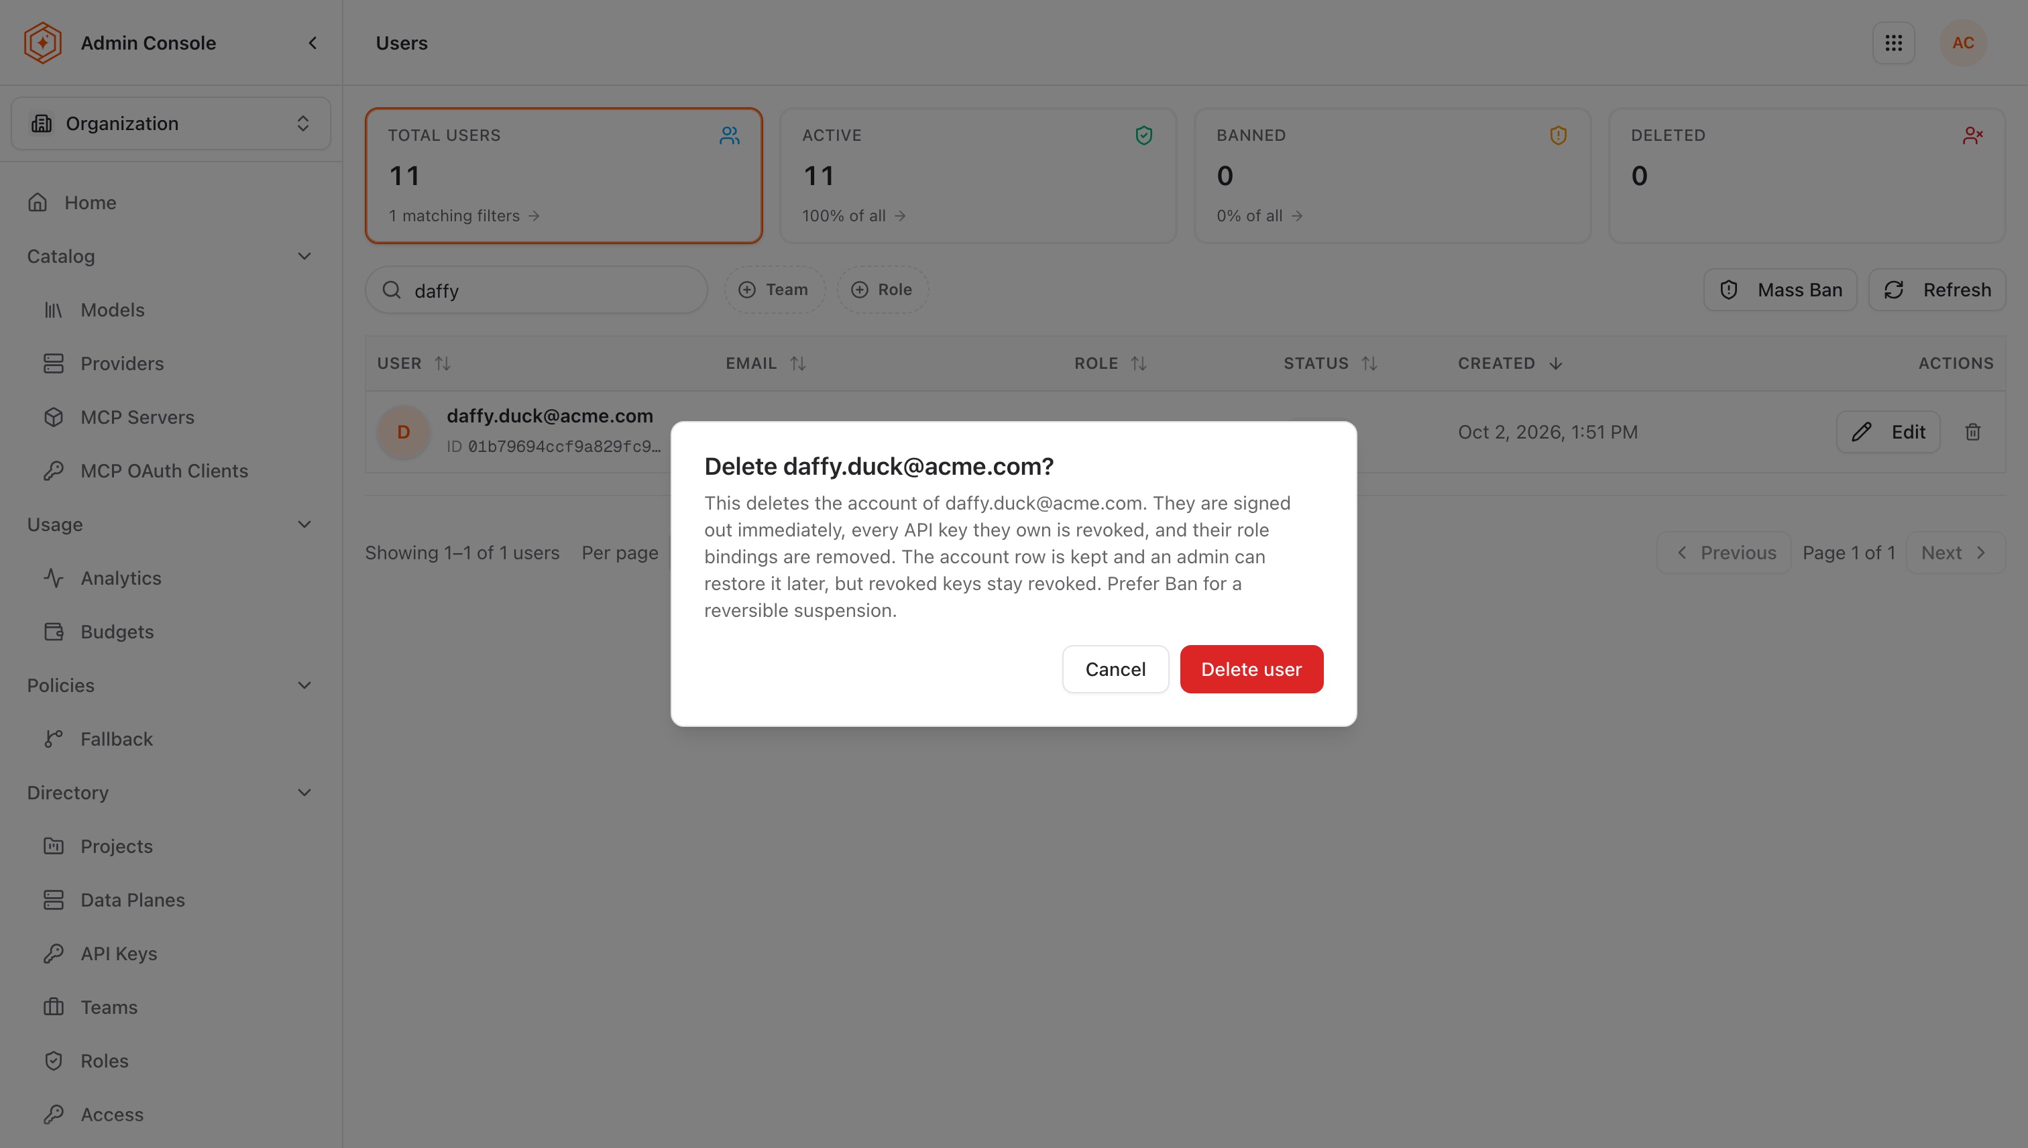Add a Role filter

tap(883, 290)
